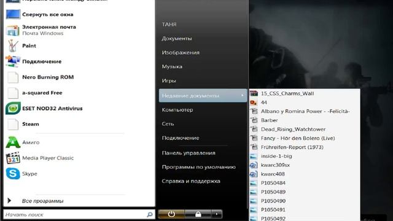The height and width of the screenshot is (221, 393).
Task: Click the video icon beside Barber
Action: [x=254, y=120]
